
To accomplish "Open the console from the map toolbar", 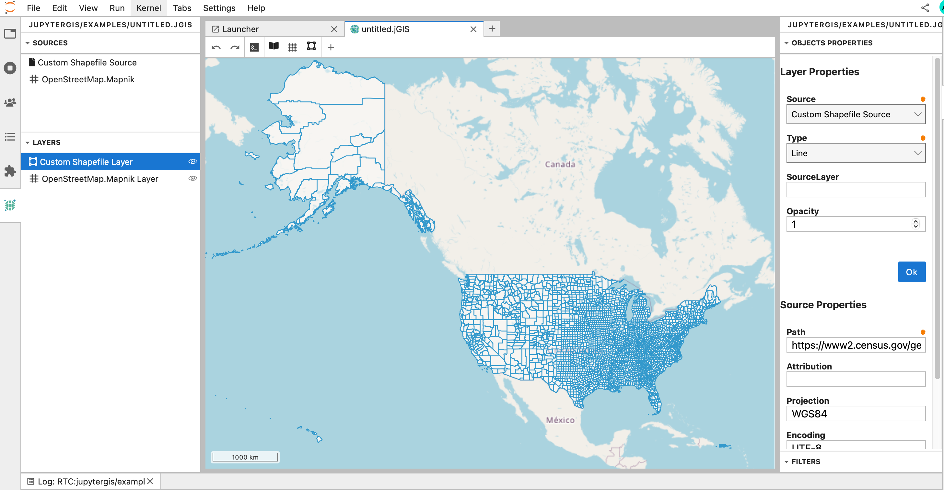I will (x=254, y=47).
